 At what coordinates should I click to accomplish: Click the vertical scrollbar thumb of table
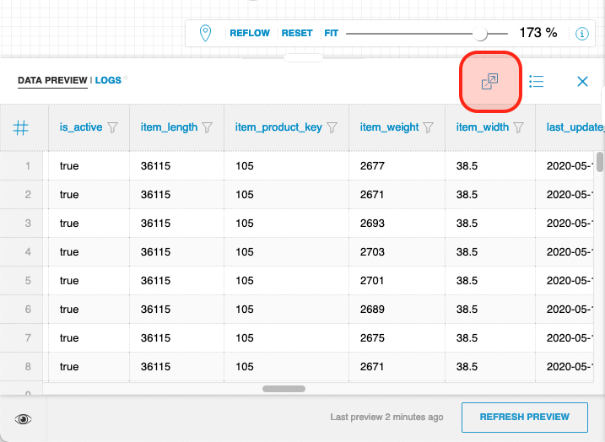click(x=600, y=162)
